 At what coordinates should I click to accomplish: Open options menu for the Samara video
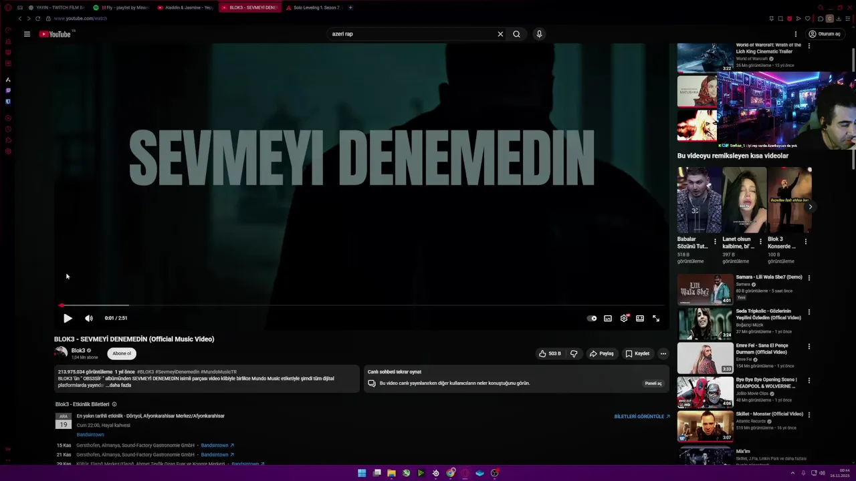click(809, 278)
